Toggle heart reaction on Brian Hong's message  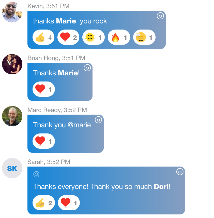pyautogui.click(x=44, y=89)
